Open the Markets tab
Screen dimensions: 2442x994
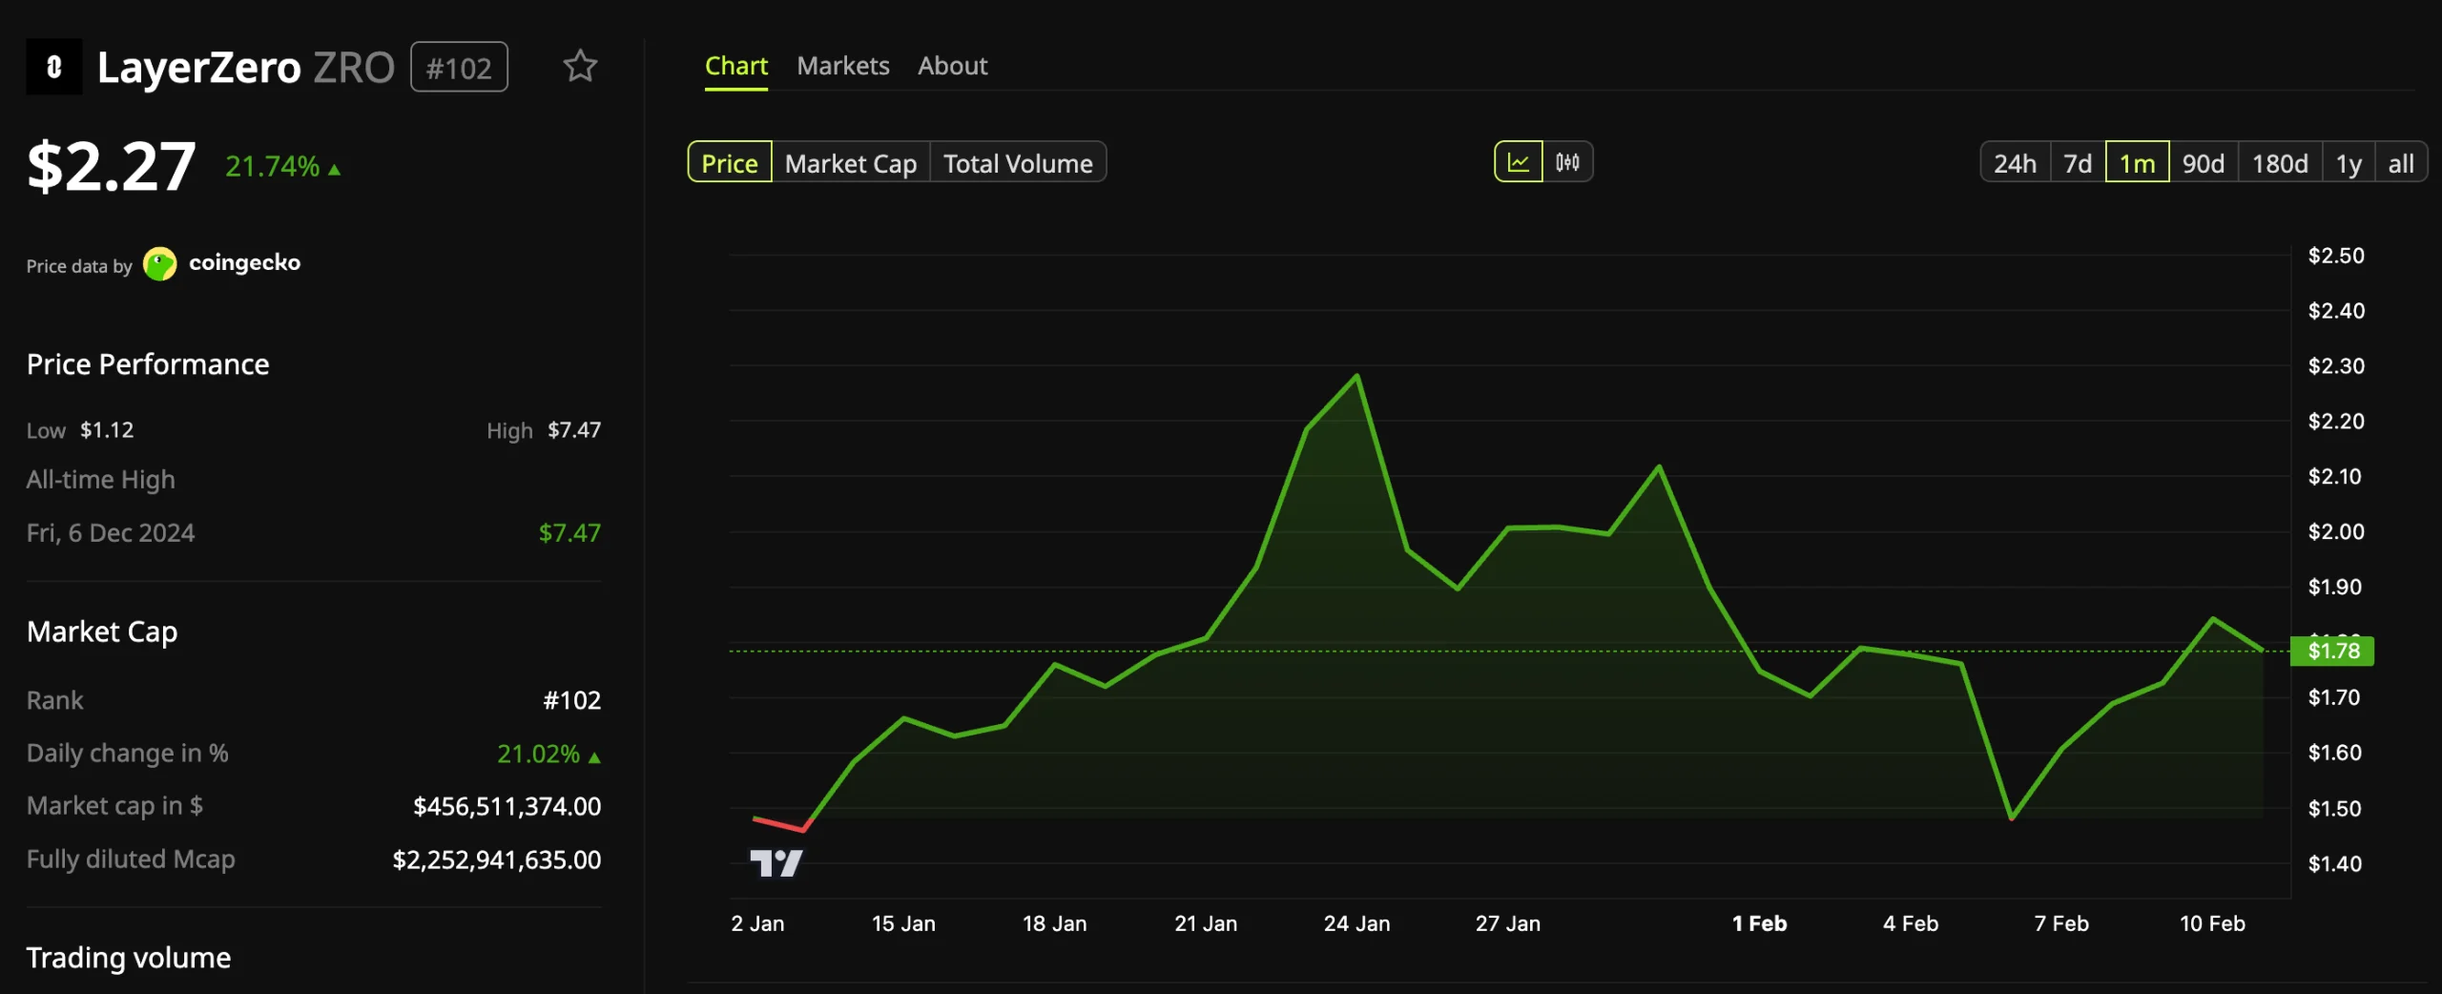(x=842, y=65)
